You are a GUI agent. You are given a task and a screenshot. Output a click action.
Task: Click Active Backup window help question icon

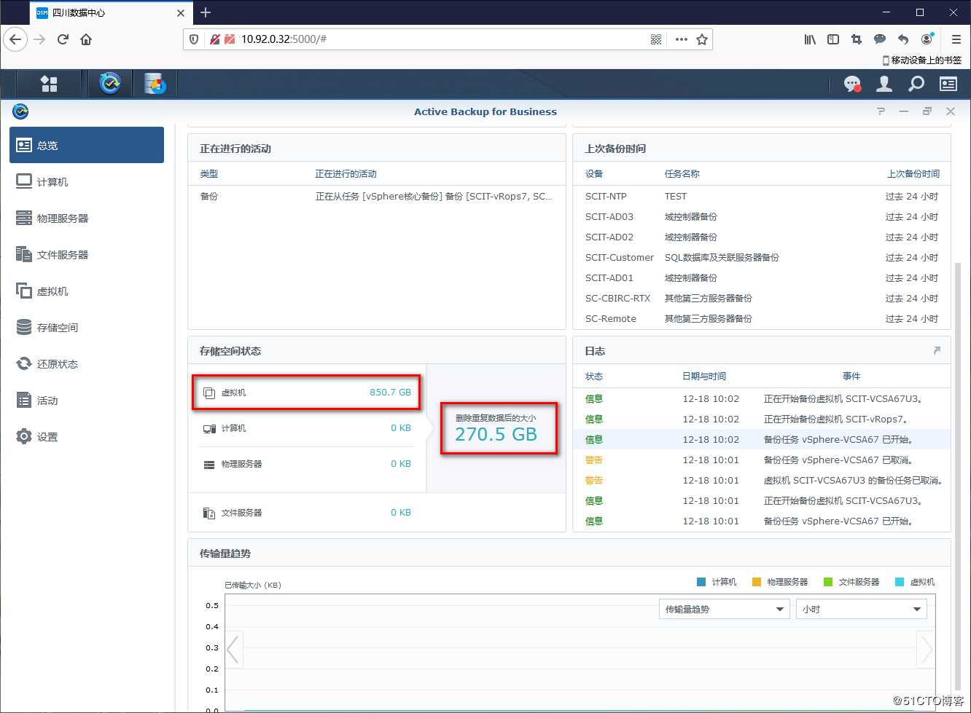(x=881, y=111)
